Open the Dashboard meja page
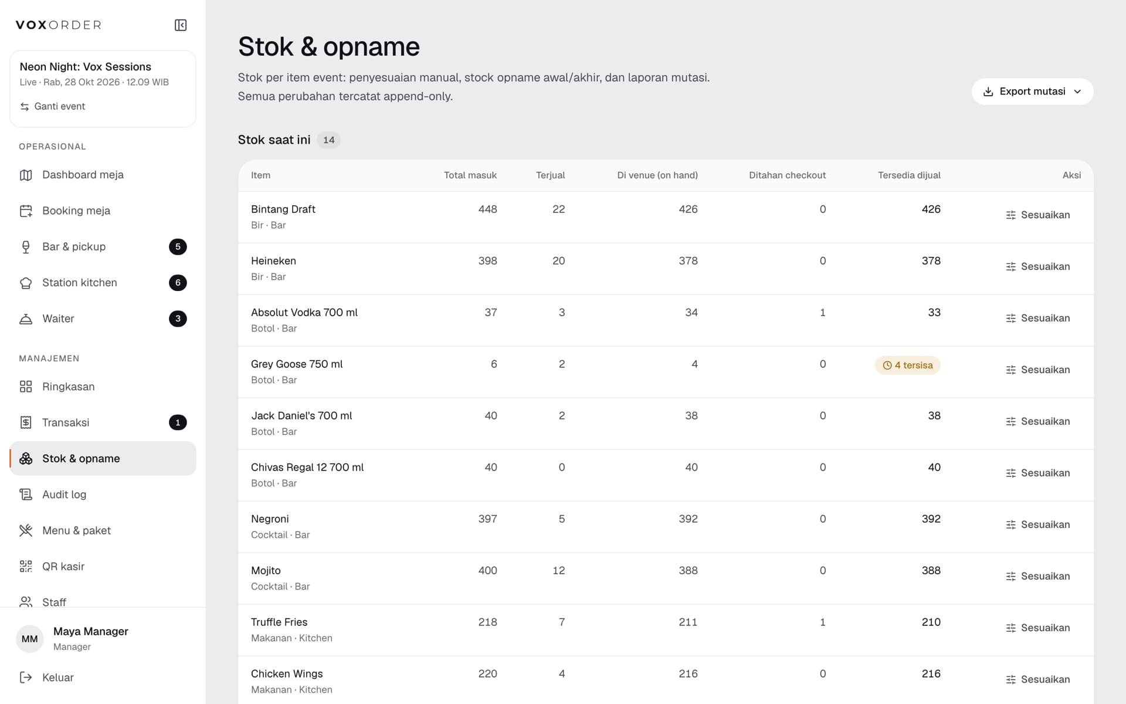 pyautogui.click(x=103, y=175)
